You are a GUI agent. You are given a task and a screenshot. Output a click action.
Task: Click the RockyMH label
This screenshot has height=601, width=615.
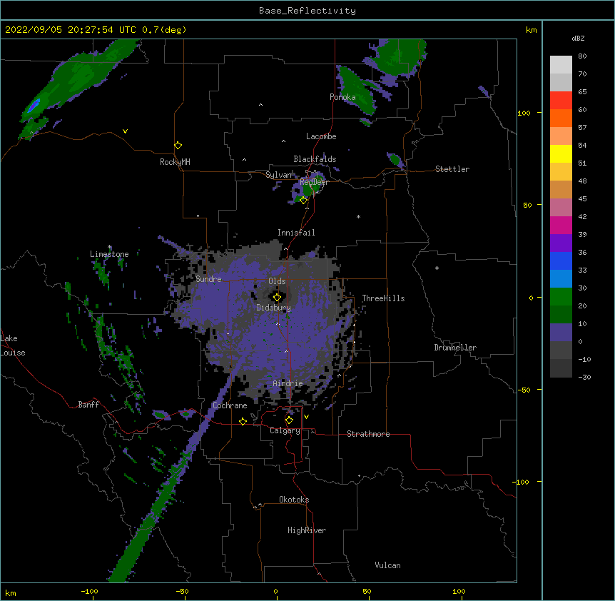175,162
